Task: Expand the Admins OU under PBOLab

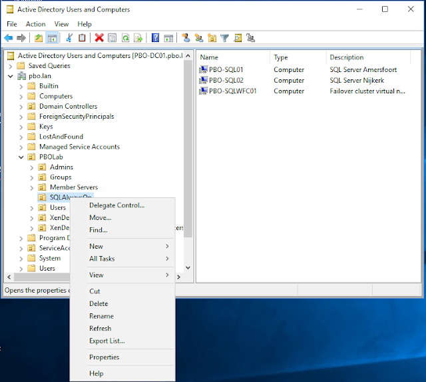Action: tap(31, 167)
